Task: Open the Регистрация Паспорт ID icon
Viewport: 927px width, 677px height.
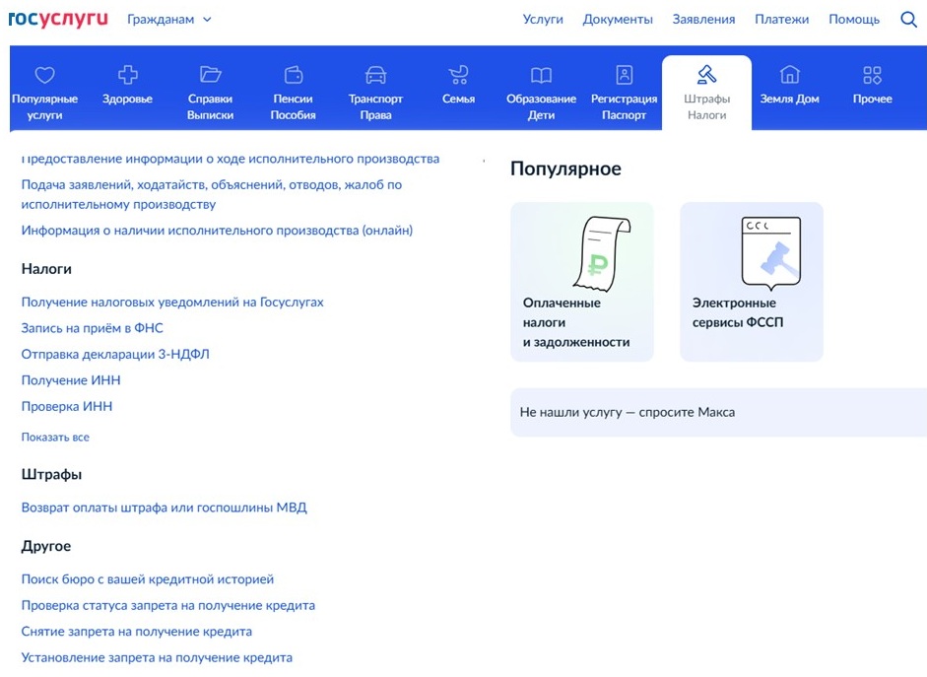Action: (625, 75)
